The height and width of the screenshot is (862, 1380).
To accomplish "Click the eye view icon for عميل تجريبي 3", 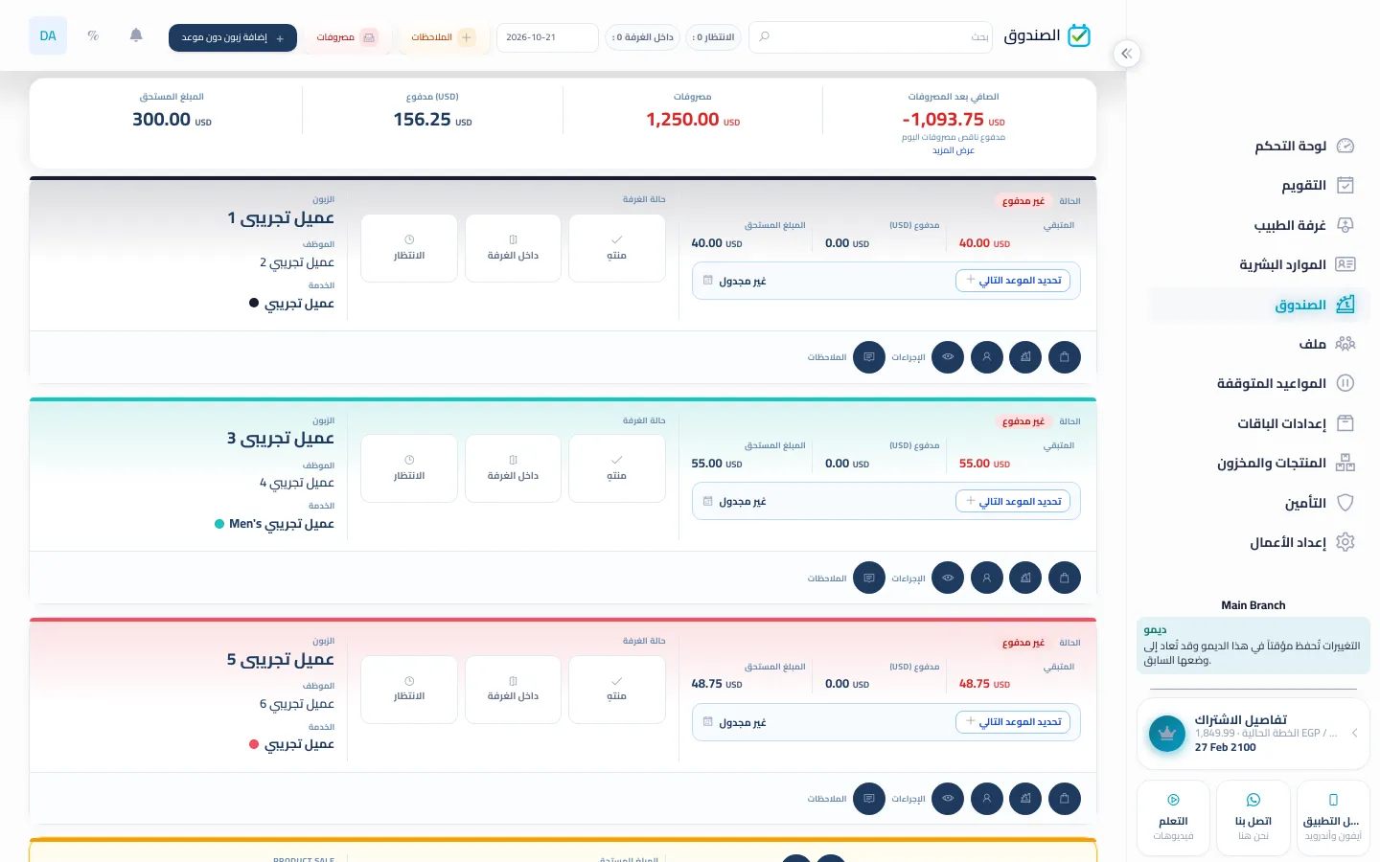I will tap(948, 578).
